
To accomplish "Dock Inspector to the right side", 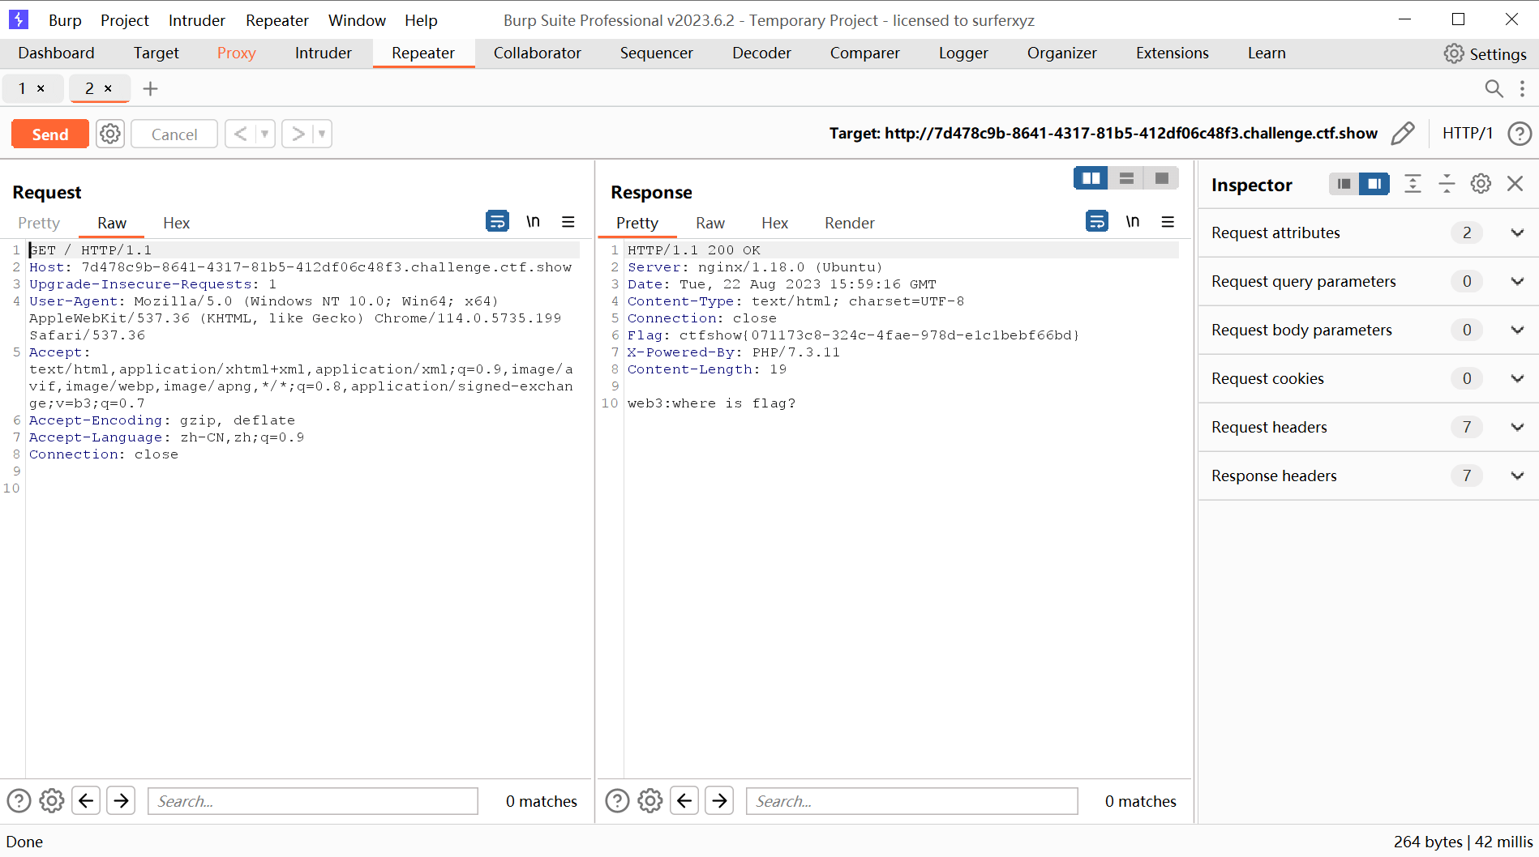I will (x=1374, y=184).
